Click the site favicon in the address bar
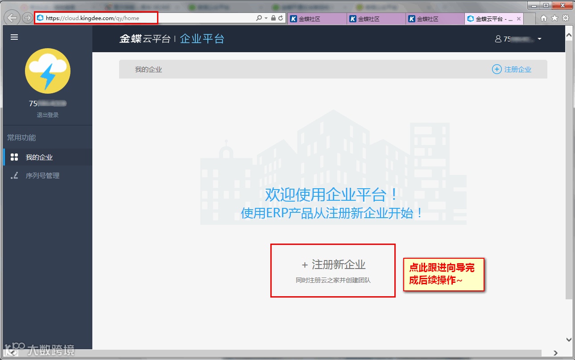Image resolution: width=575 pixels, height=360 pixels. point(40,18)
